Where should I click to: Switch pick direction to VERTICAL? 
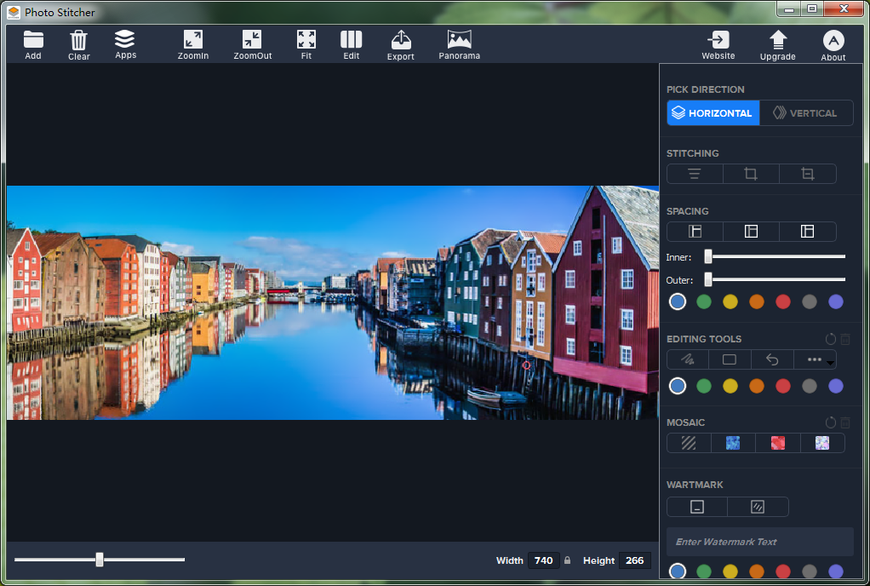coord(805,113)
